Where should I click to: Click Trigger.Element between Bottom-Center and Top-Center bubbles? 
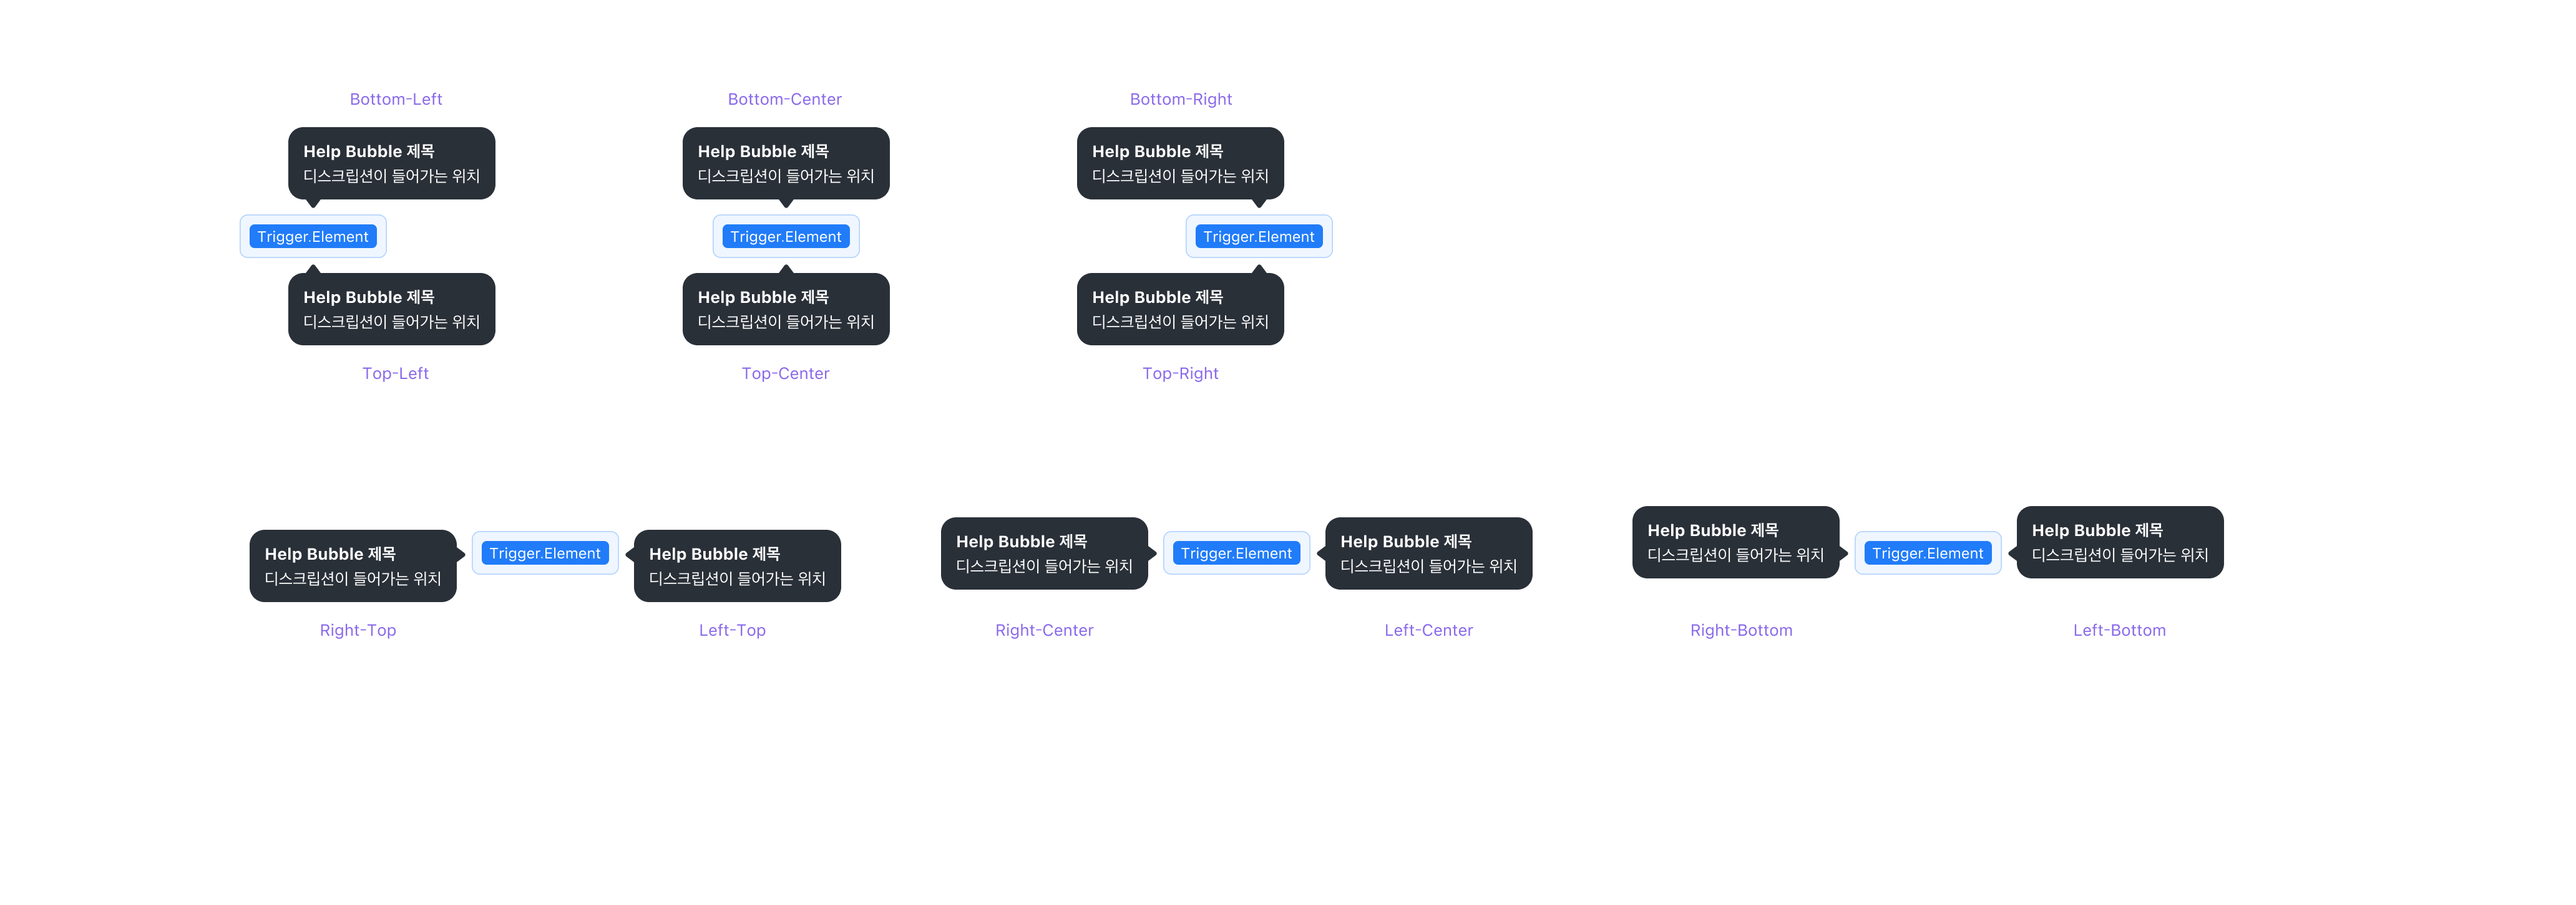coord(786,237)
